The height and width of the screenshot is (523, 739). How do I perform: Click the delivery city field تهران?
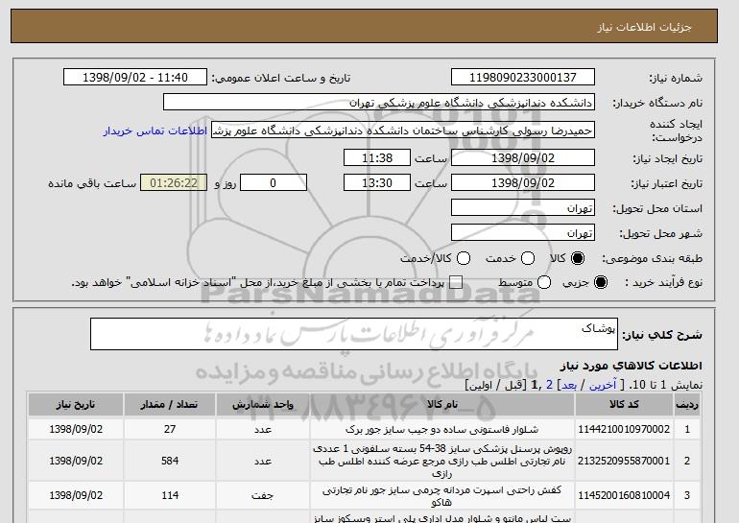(523, 233)
